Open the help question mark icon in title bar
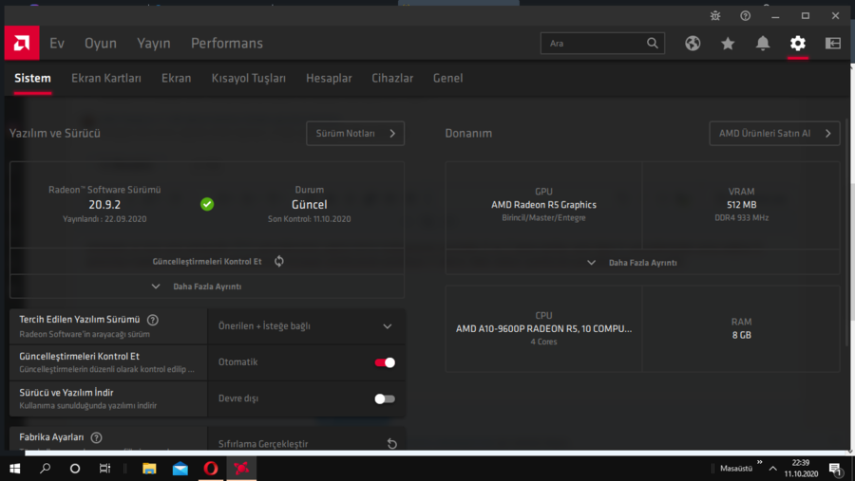The image size is (855, 481). (746, 16)
